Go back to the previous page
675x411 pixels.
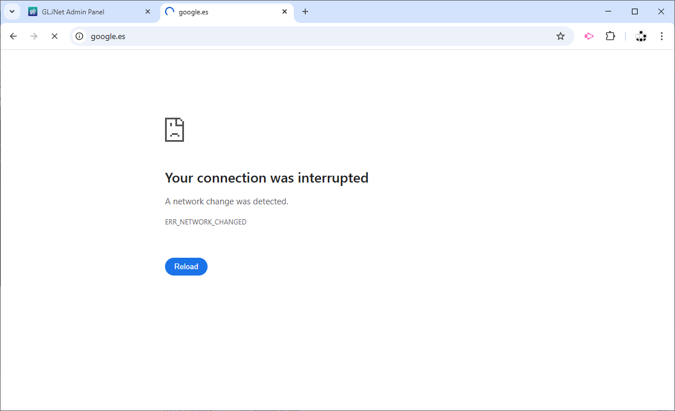tap(13, 36)
